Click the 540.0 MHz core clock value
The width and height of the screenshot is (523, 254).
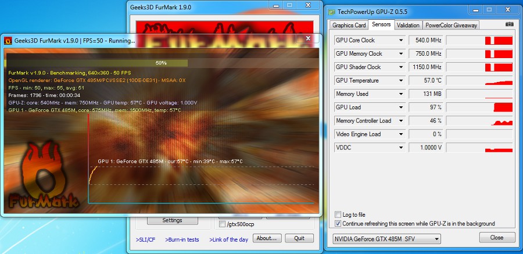click(x=426, y=40)
